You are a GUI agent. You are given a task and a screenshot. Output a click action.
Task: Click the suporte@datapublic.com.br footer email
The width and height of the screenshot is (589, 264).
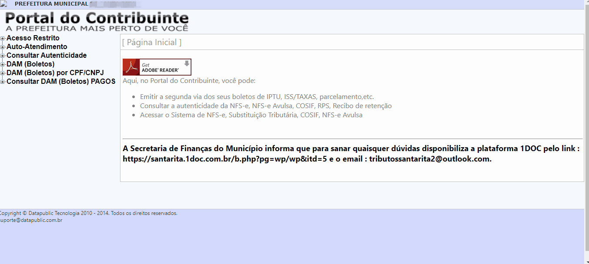(31, 220)
